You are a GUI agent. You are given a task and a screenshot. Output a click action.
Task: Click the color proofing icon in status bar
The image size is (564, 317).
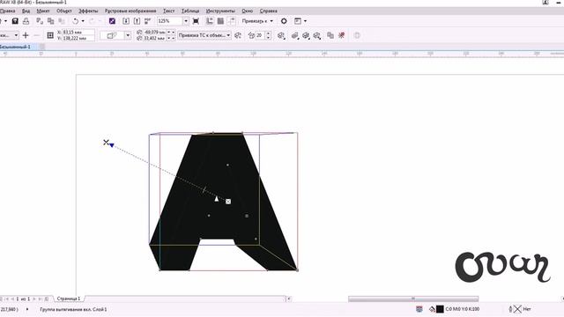point(419,309)
